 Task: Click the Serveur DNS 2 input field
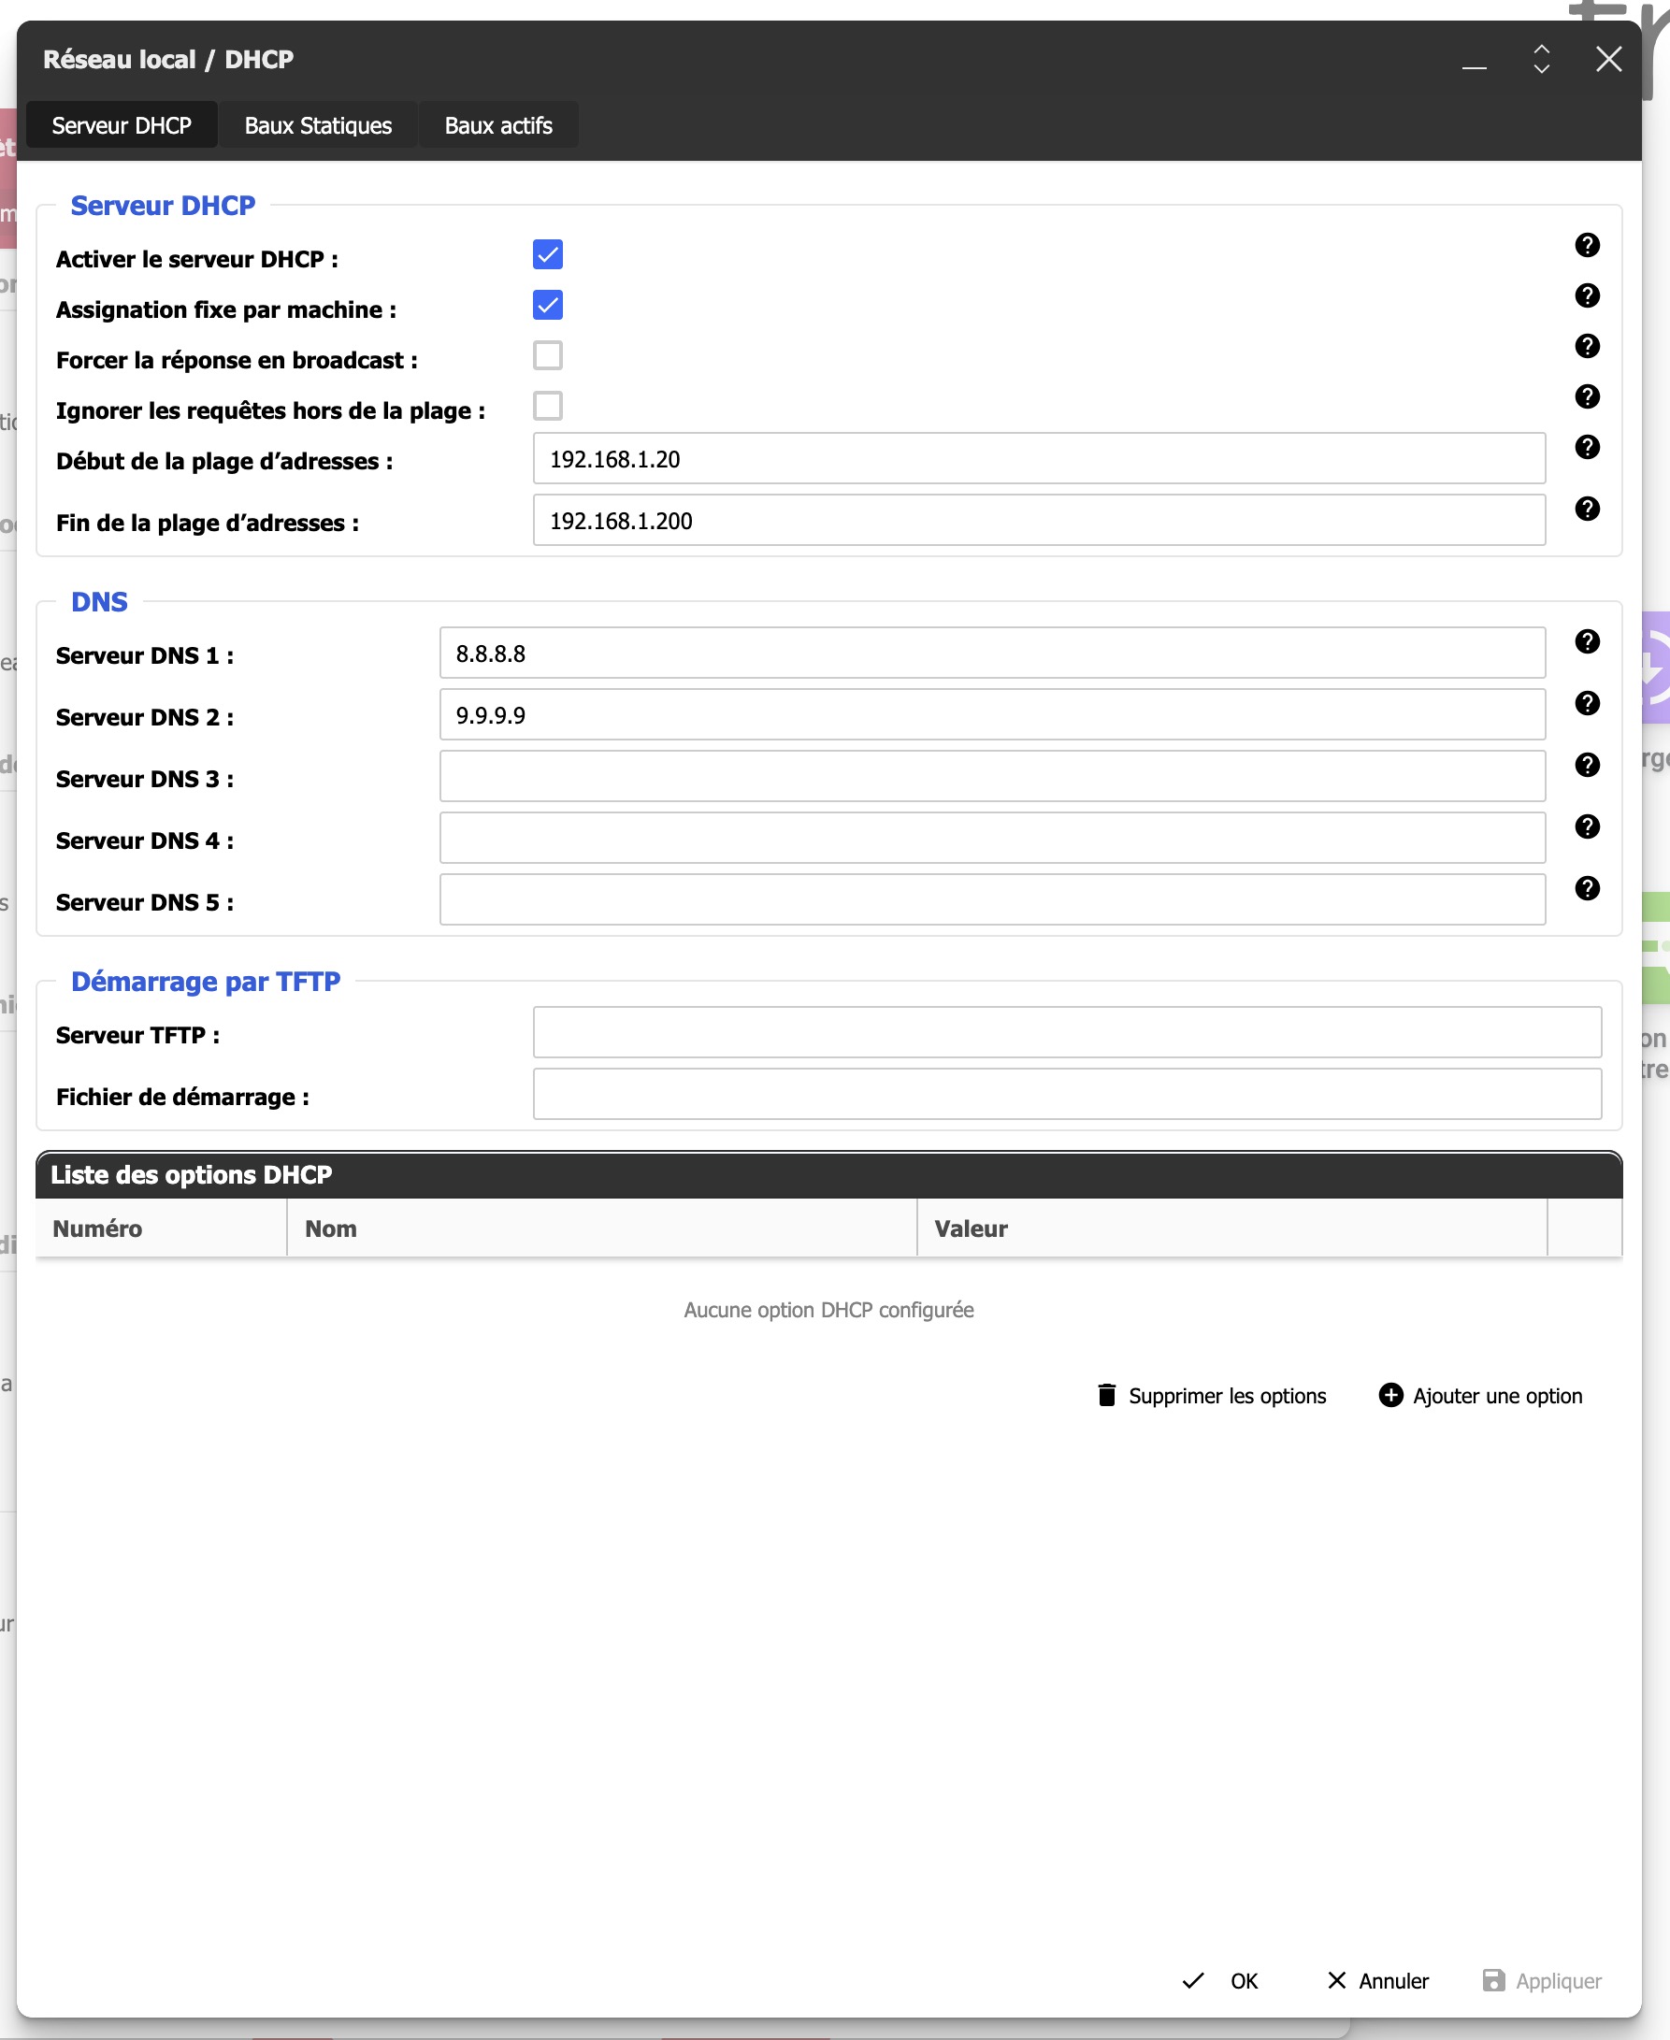coord(993,714)
